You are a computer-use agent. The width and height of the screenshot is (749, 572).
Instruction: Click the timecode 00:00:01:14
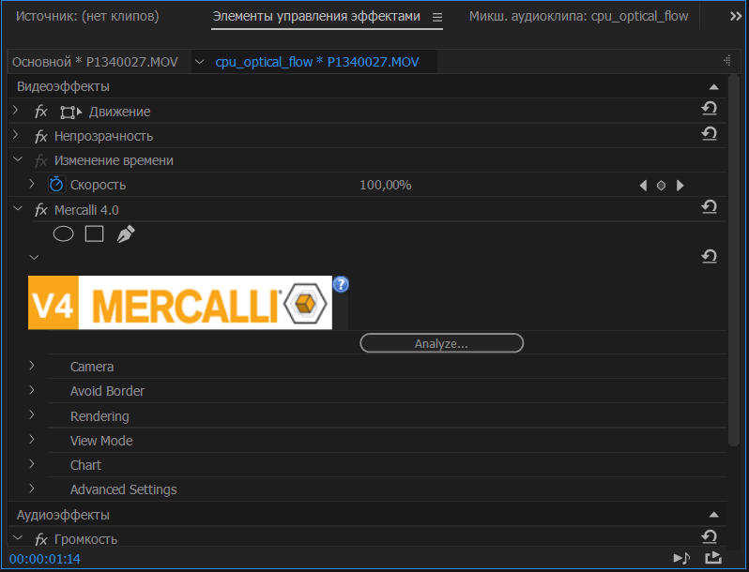(x=45, y=559)
